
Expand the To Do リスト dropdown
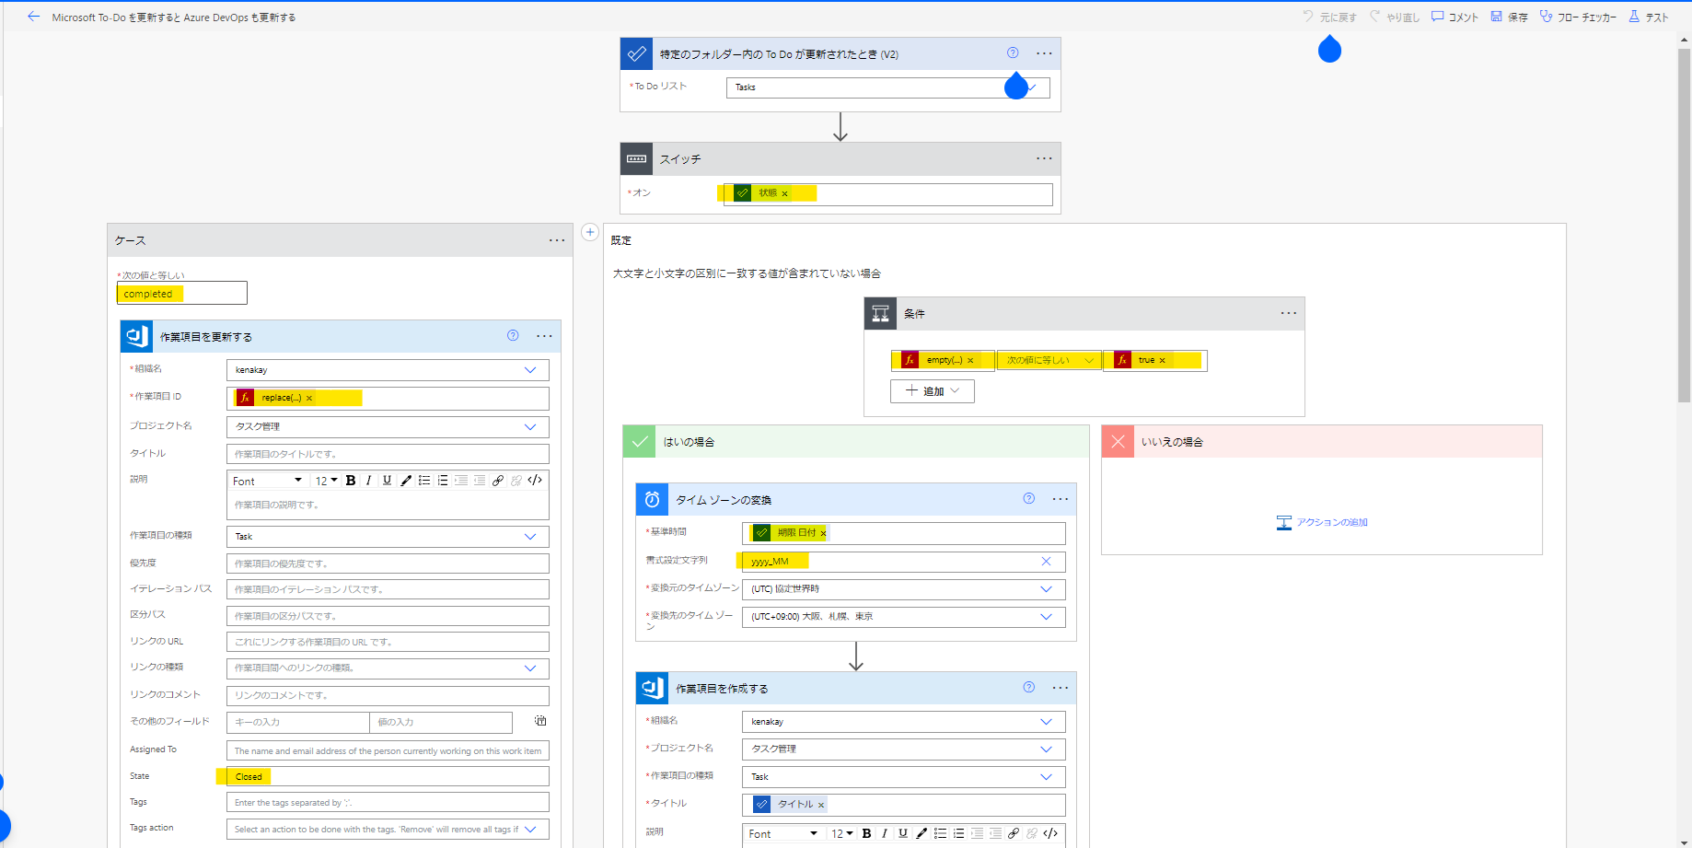coord(1033,87)
